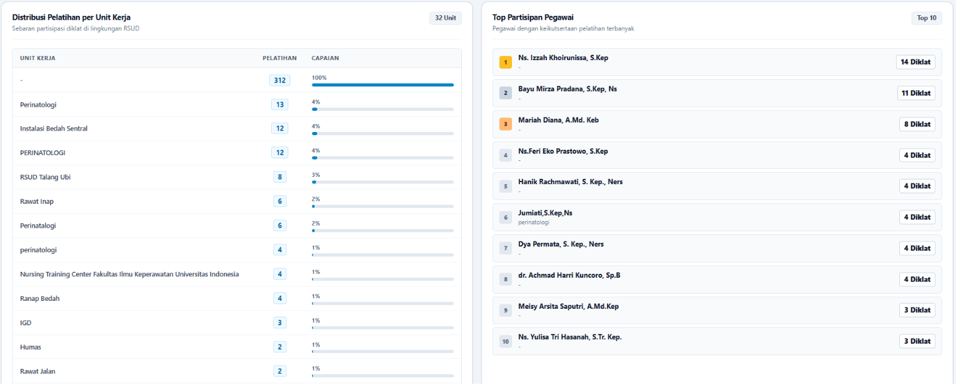Click the rank 10 badge beside Ns. Yulisa

pos(505,341)
